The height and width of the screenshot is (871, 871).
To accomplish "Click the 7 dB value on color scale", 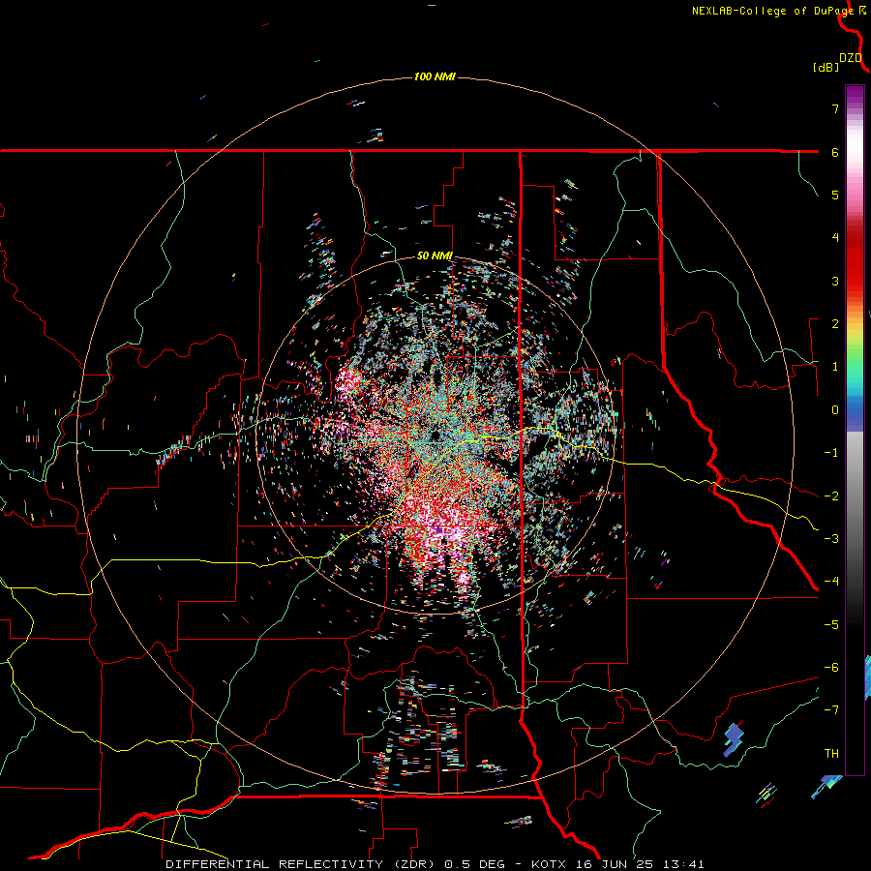I will (835, 108).
